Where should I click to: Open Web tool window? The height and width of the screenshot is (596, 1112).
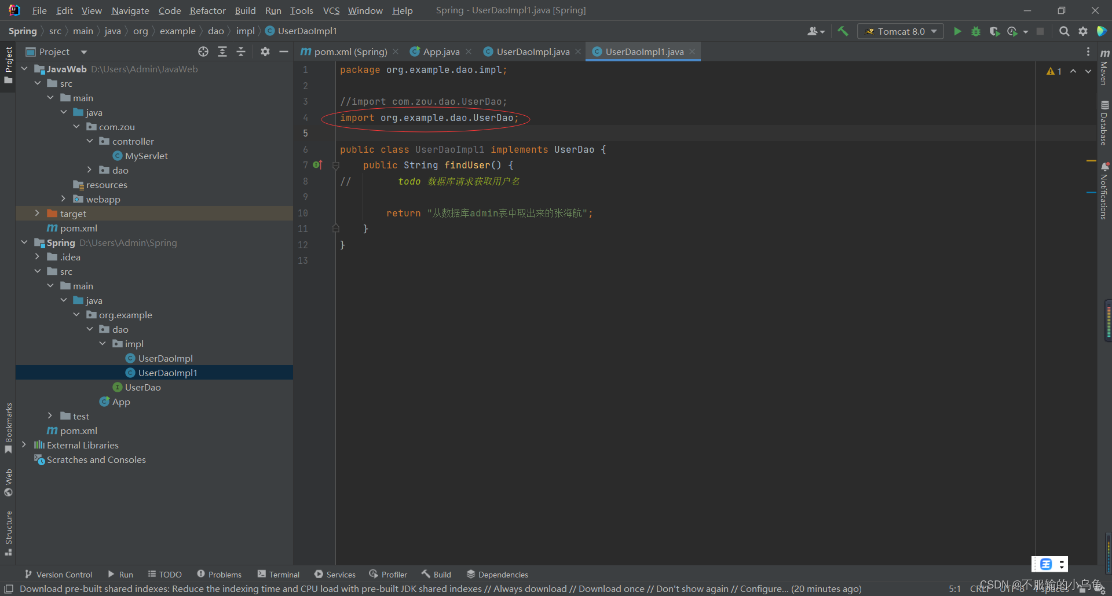pos(9,483)
